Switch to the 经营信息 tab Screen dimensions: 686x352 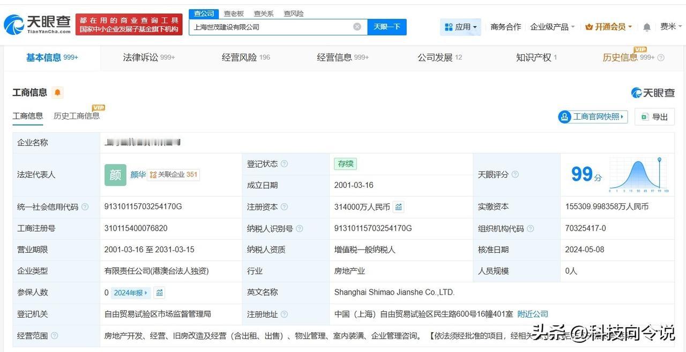coord(342,57)
